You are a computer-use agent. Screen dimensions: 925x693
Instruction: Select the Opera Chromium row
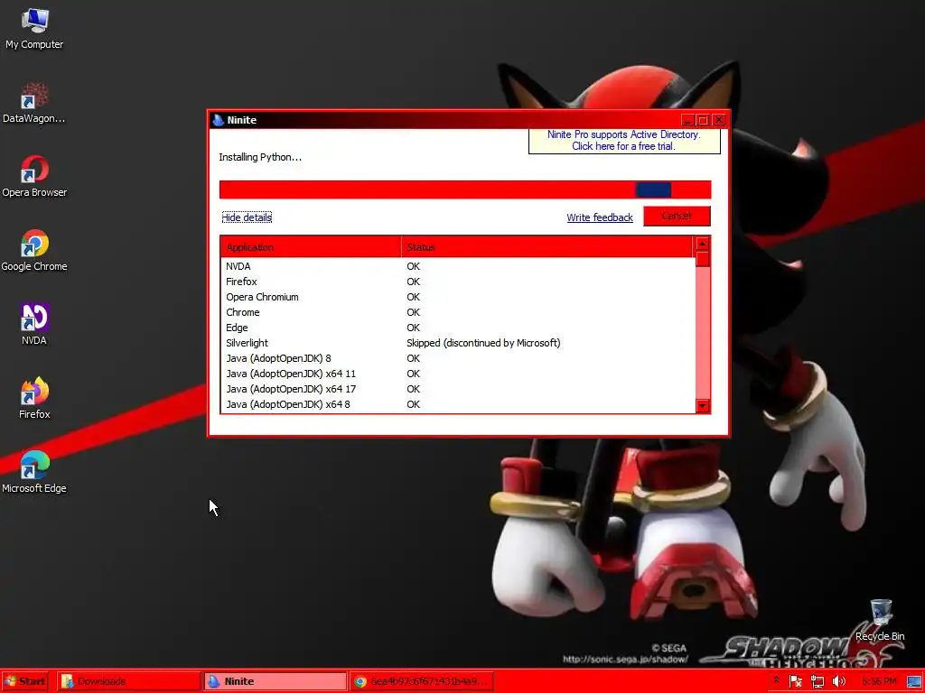click(x=458, y=297)
